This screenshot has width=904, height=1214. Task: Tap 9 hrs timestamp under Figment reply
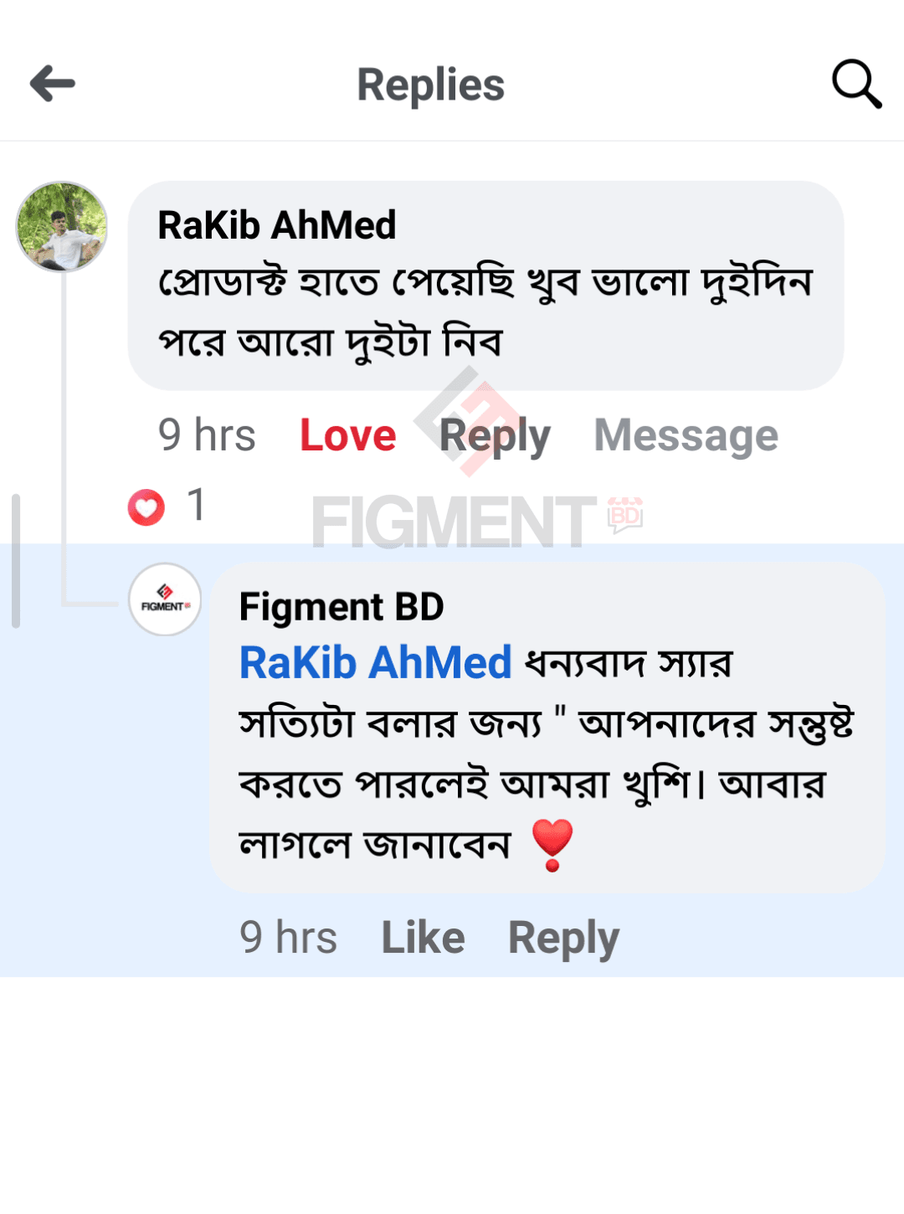coord(288,937)
